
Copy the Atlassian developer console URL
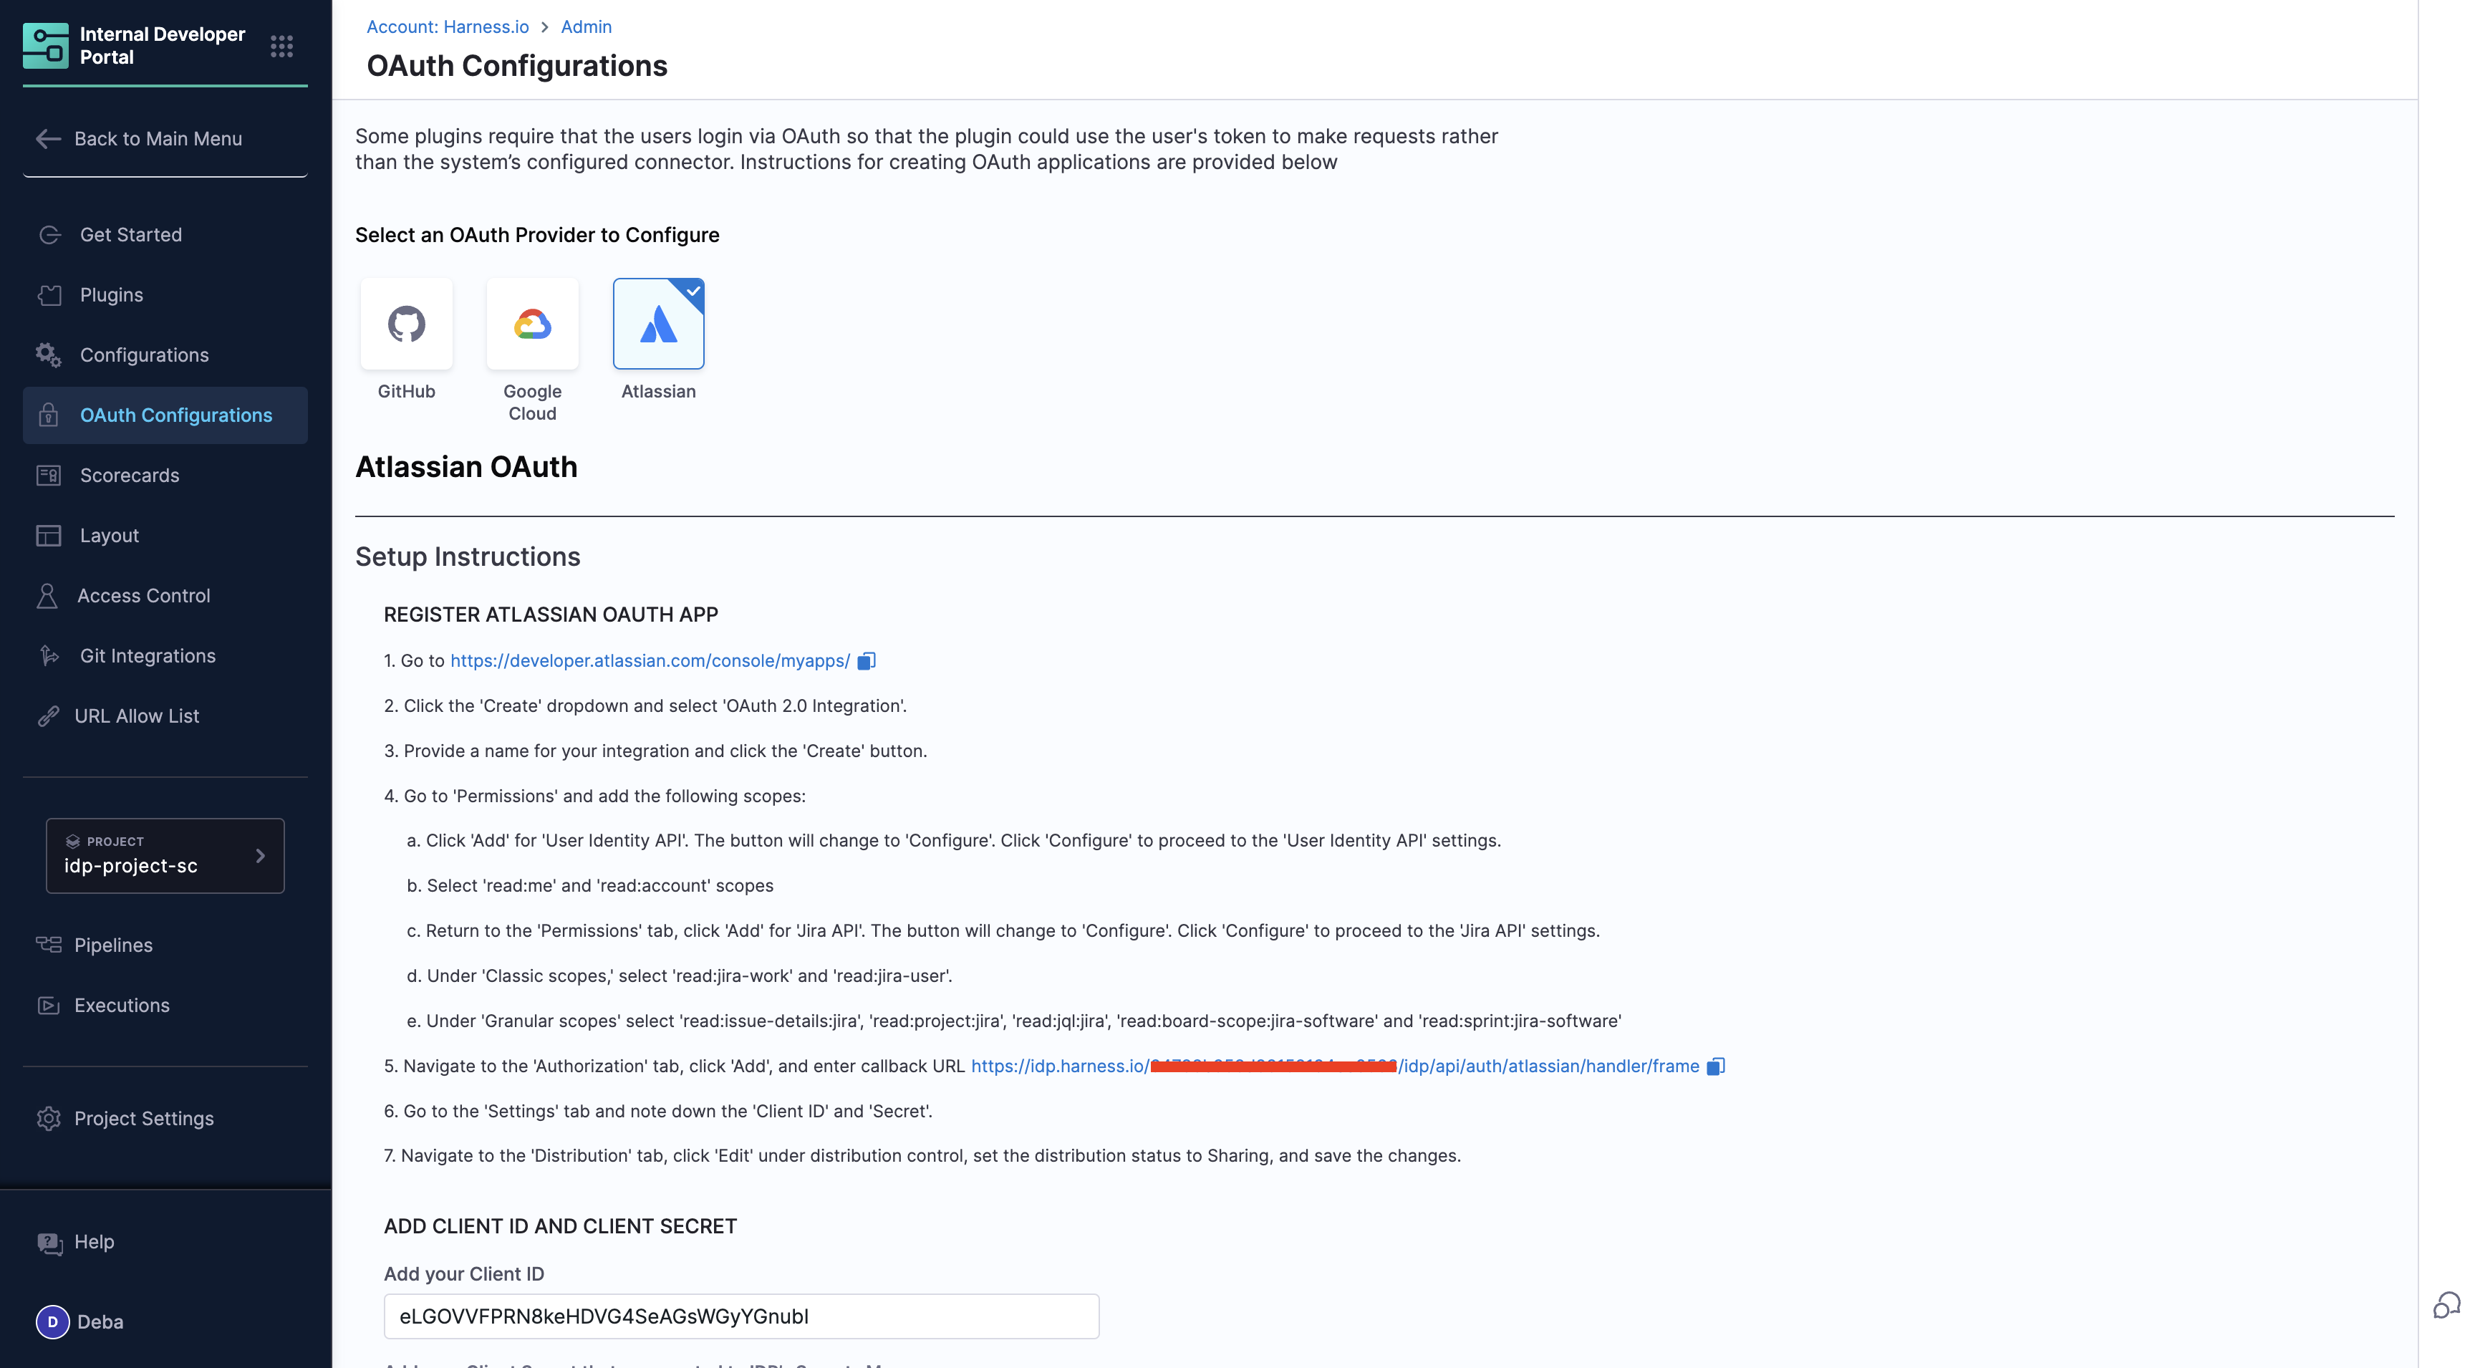866,661
